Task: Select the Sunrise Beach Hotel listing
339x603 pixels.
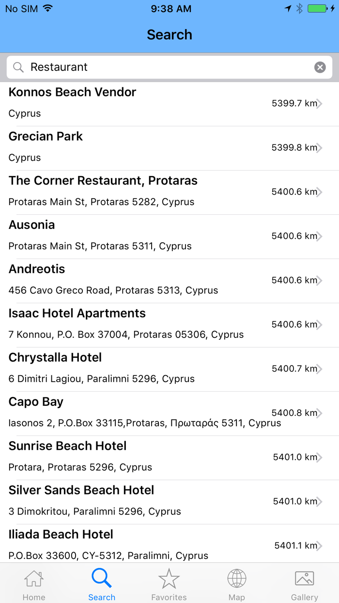Action: click(145, 457)
